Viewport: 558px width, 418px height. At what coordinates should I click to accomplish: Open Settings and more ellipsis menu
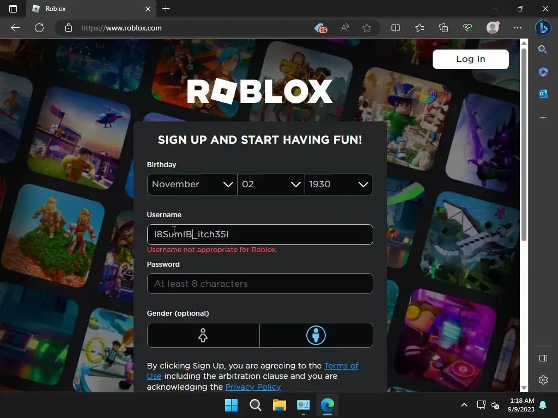[x=518, y=28]
